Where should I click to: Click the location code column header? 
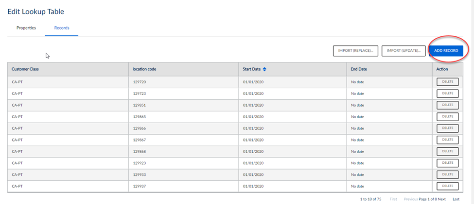(x=144, y=69)
